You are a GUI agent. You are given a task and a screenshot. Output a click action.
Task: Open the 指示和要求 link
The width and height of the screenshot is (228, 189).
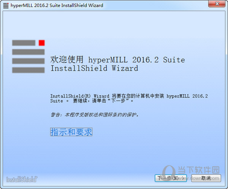point(71,132)
